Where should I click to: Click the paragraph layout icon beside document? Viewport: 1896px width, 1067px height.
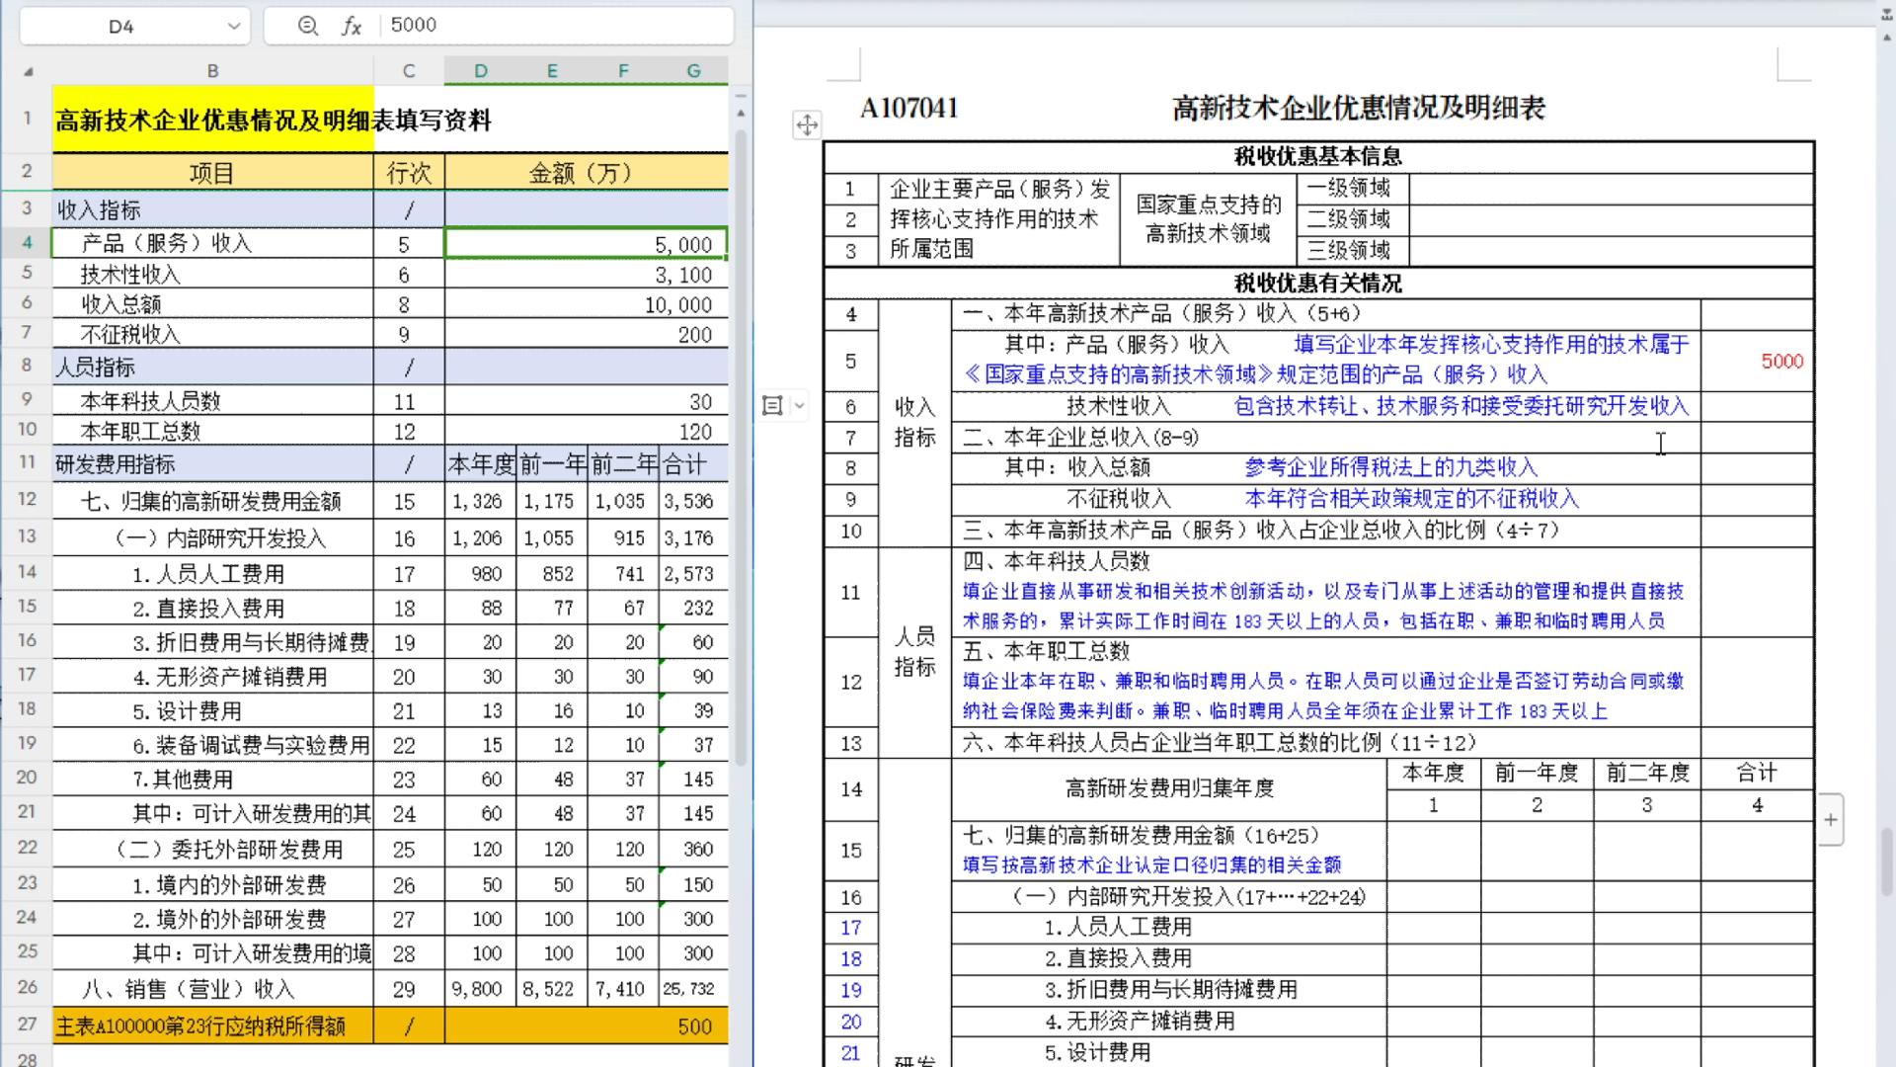[772, 405]
